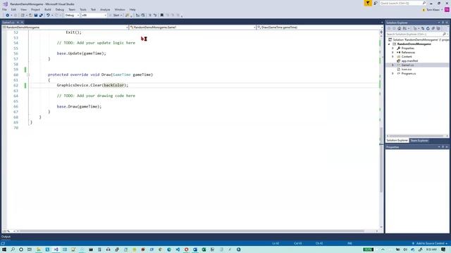Open the Analyze menu
Screen dimensions: 451x253
[105, 9]
